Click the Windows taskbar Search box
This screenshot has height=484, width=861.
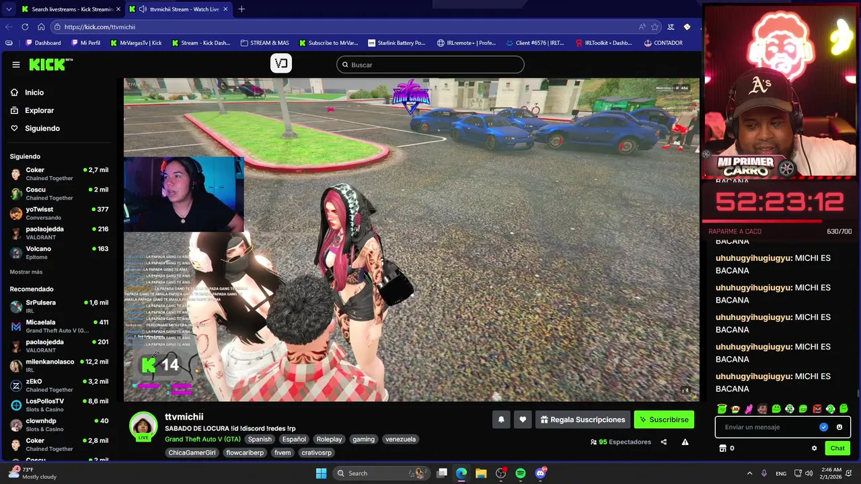382,473
